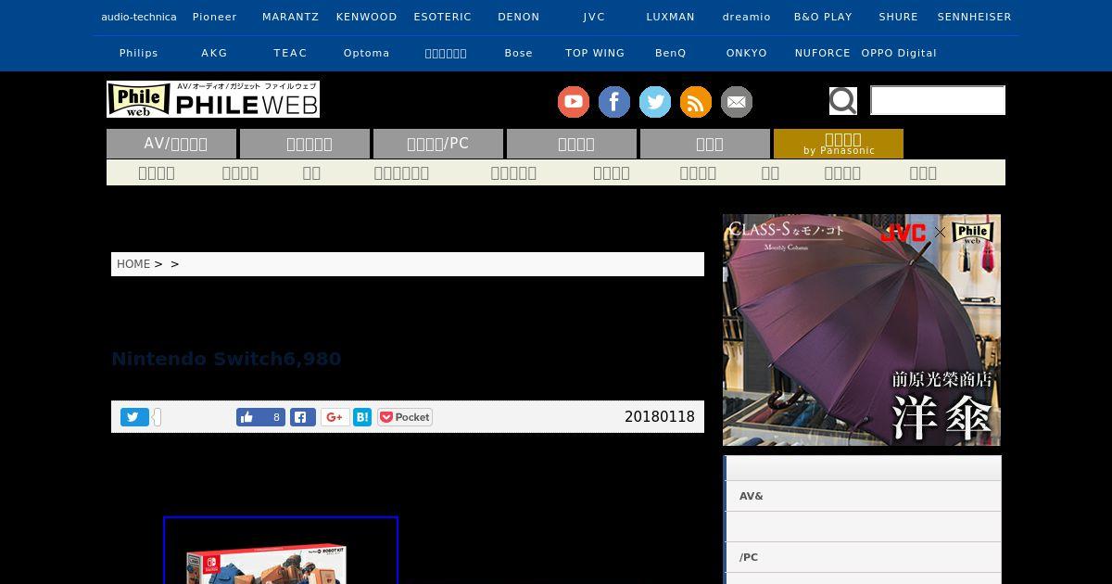Open audio-technica brand link
1112x584 pixels.
139,17
